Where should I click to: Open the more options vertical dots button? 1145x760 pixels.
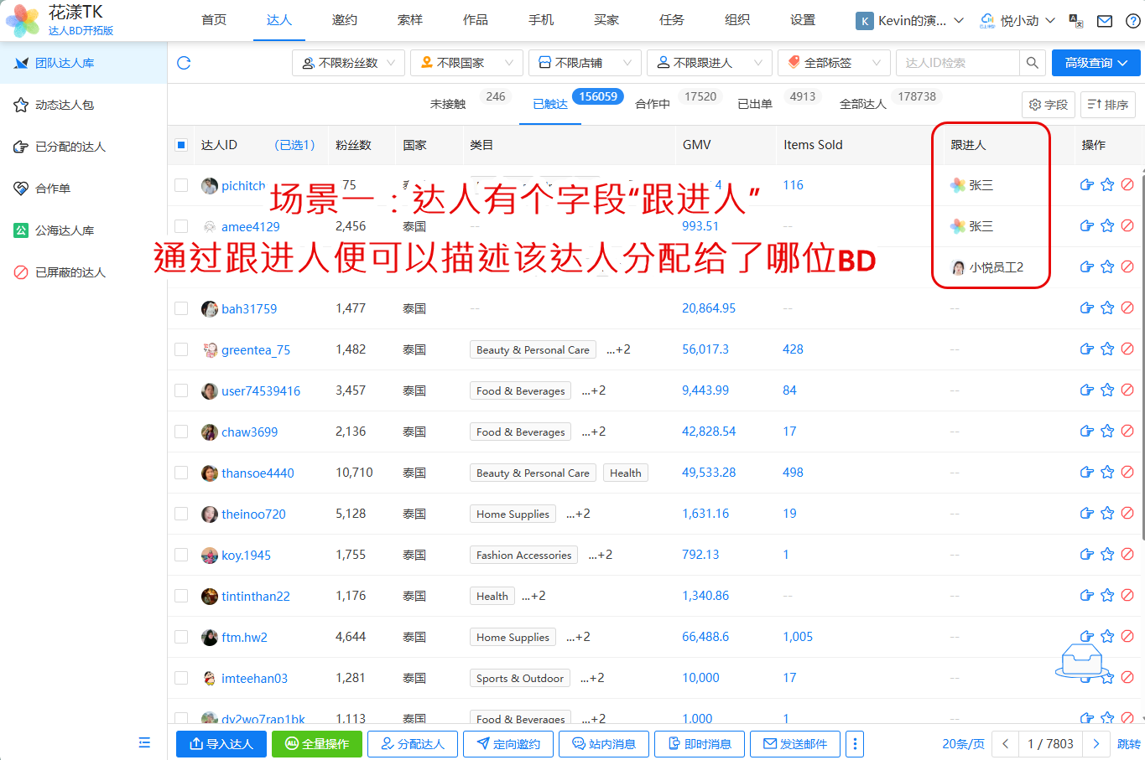[x=854, y=743]
